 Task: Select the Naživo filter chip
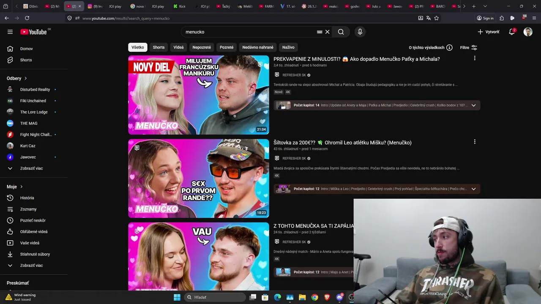click(x=288, y=47)
